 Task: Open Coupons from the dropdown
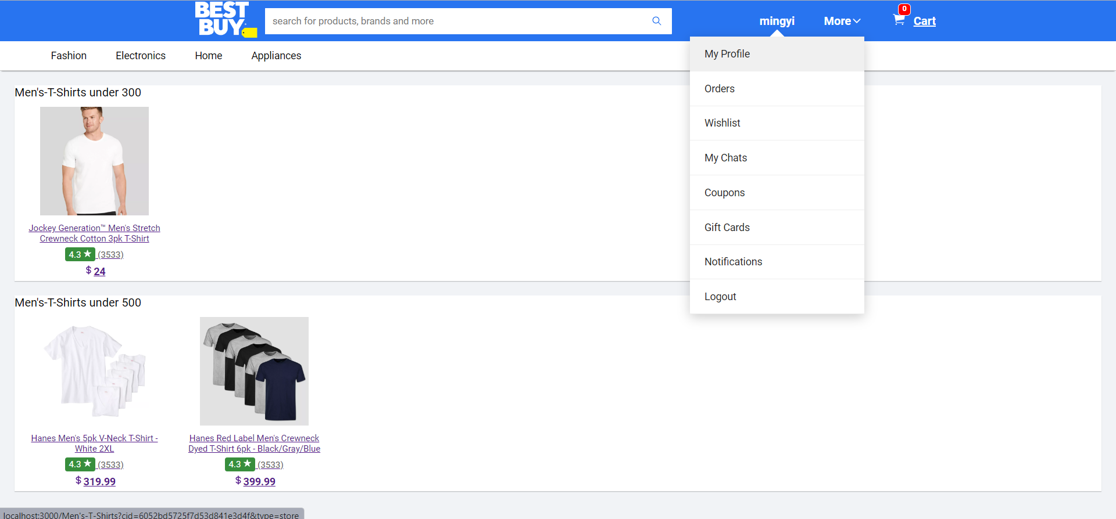(724, 193)
